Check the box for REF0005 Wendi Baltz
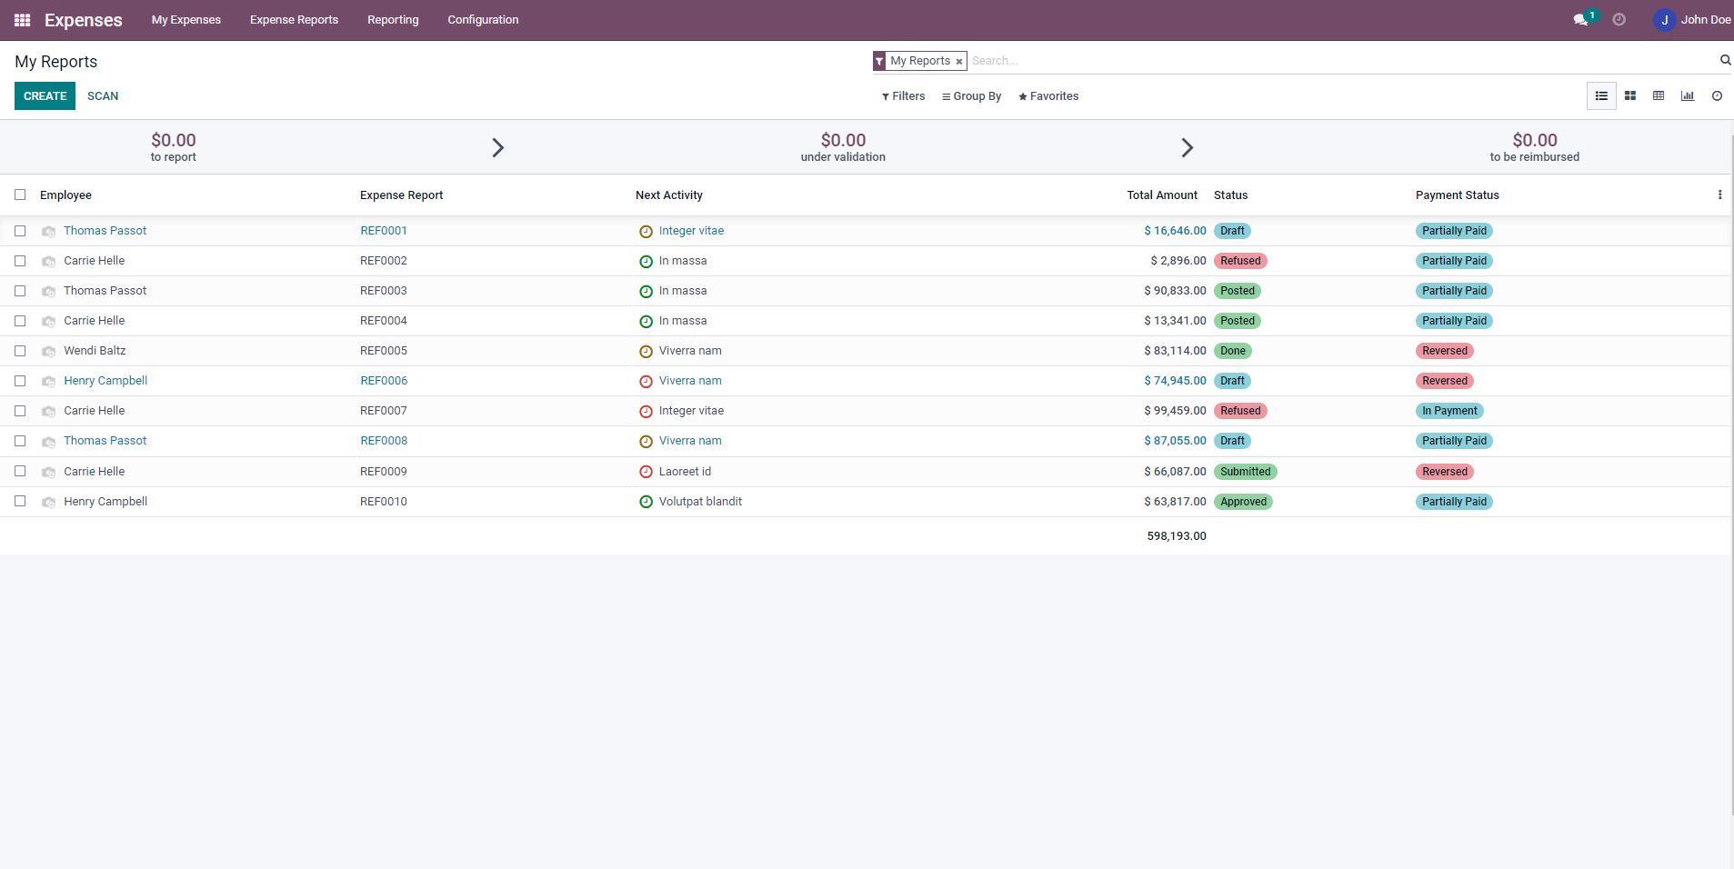This screenshot has height=869, width=1734. tap(20, 351)
